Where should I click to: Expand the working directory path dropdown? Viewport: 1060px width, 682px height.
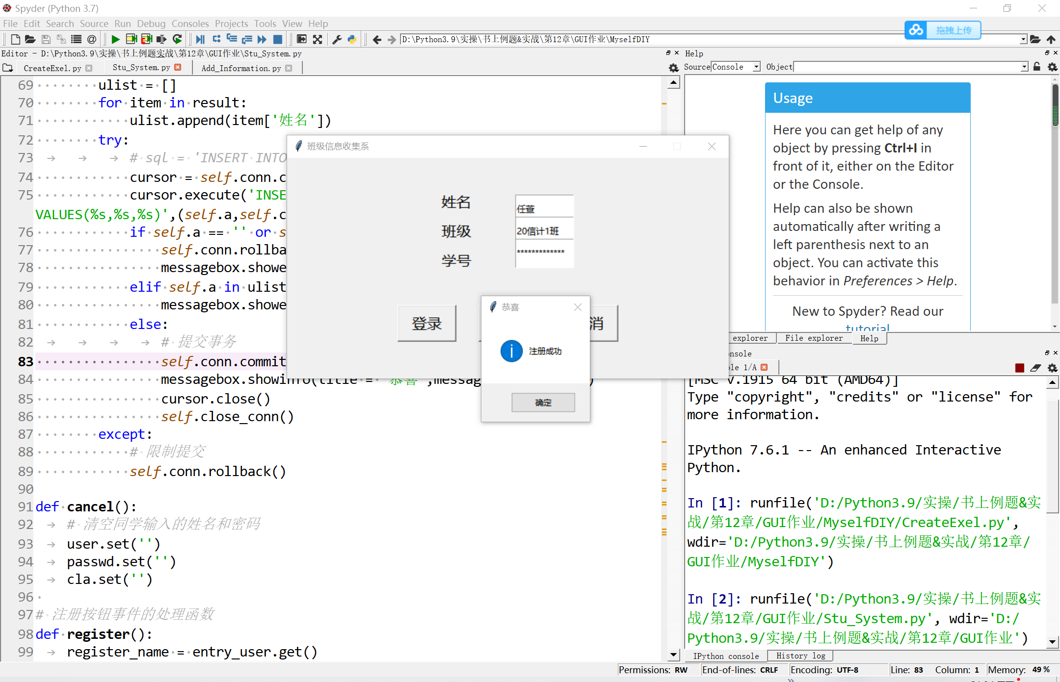pyautogui.click(x=1023, y=40)
